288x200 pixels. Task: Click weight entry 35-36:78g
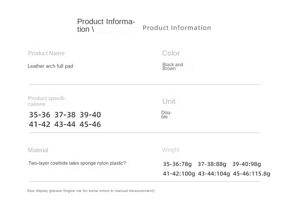[177, 164]
